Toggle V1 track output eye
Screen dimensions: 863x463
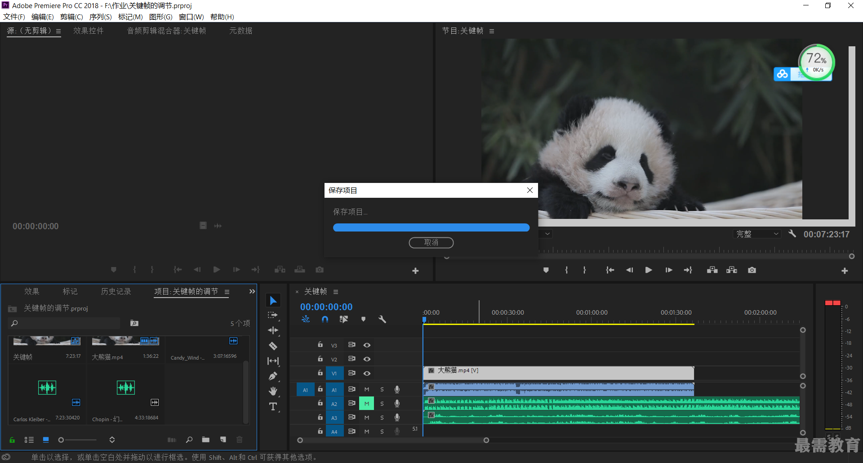pos(367,374)
